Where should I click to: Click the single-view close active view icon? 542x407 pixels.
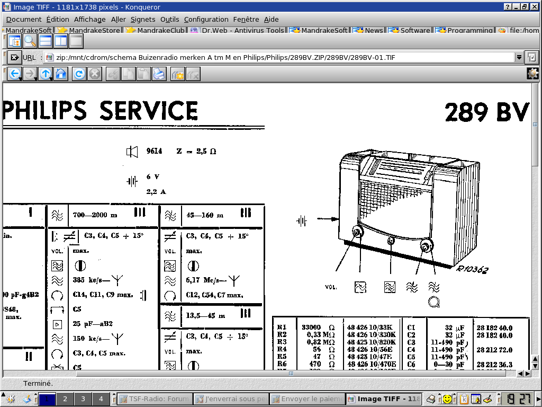76,41
